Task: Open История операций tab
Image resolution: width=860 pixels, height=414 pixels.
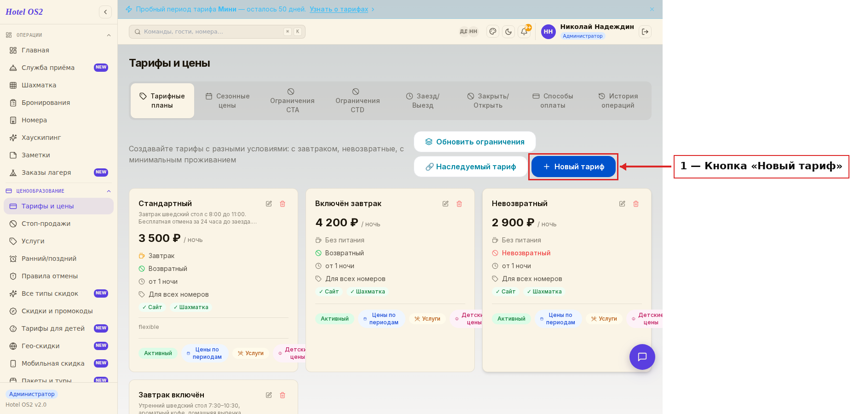Action: [x=618, y=101]
